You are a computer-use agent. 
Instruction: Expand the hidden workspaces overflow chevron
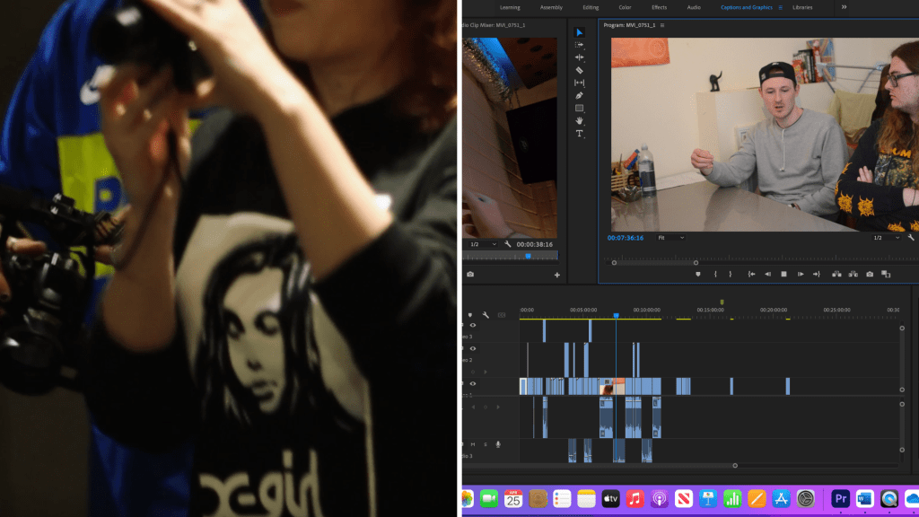(844, 7)
